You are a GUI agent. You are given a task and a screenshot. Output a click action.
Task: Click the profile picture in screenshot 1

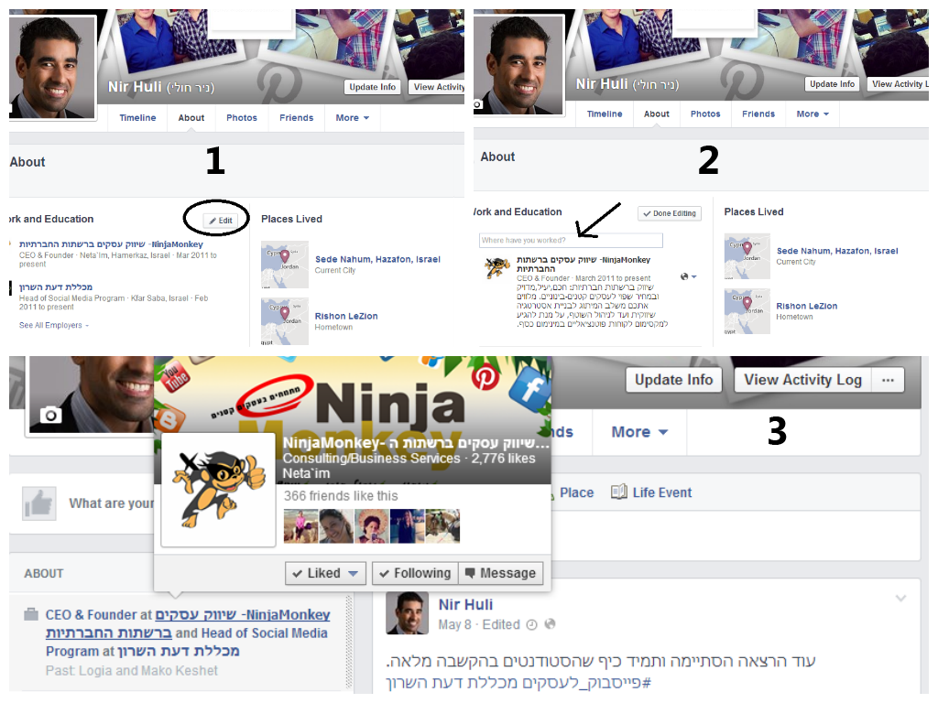(x=52, y=68)
